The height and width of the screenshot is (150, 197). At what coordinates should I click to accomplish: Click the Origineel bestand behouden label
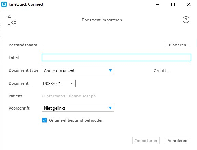point(76,120)
